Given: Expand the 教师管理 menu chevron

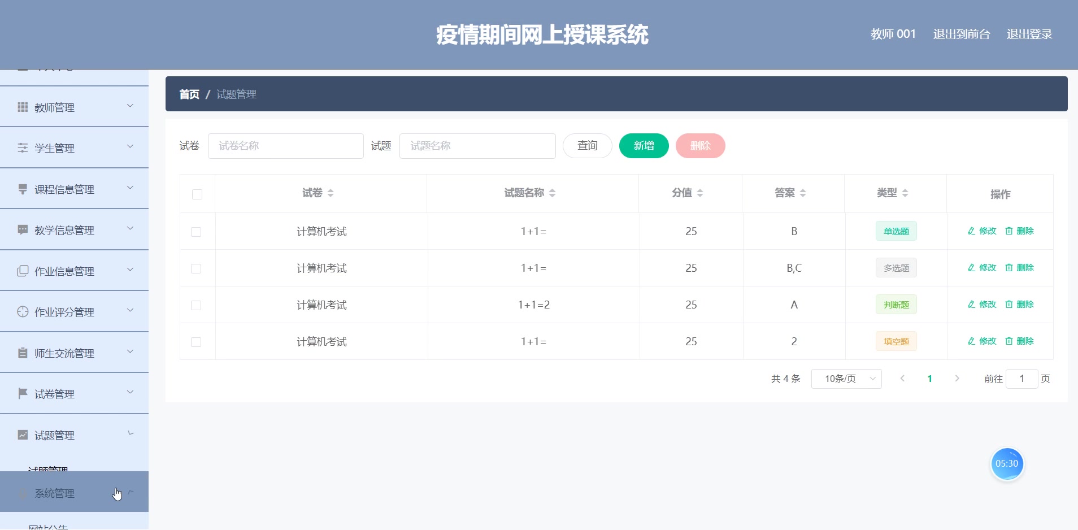Looking at the screenshot, I should [130, 106].
